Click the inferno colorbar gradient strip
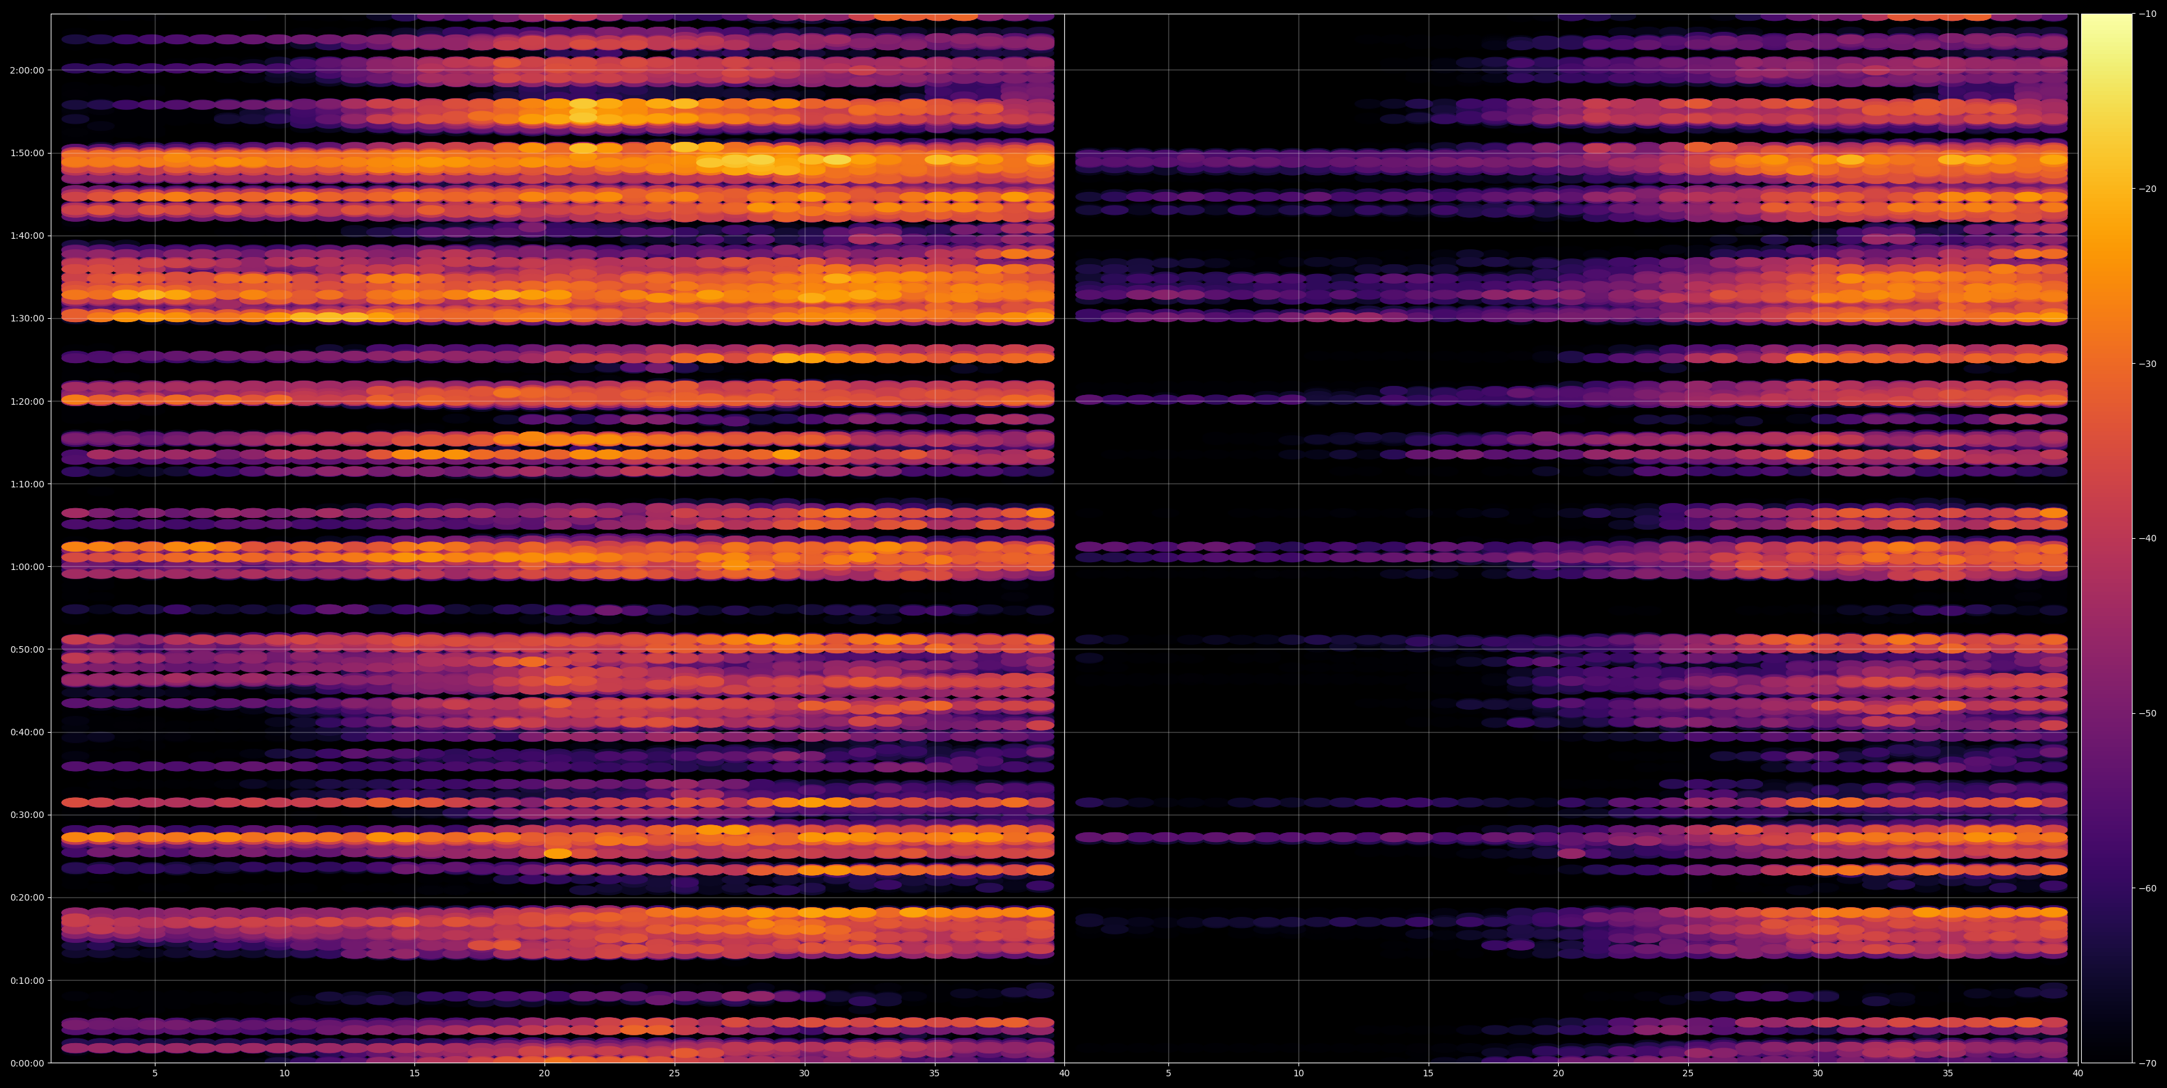Viewport: 2167px width, 1088px height. (x=2106, y=539)
